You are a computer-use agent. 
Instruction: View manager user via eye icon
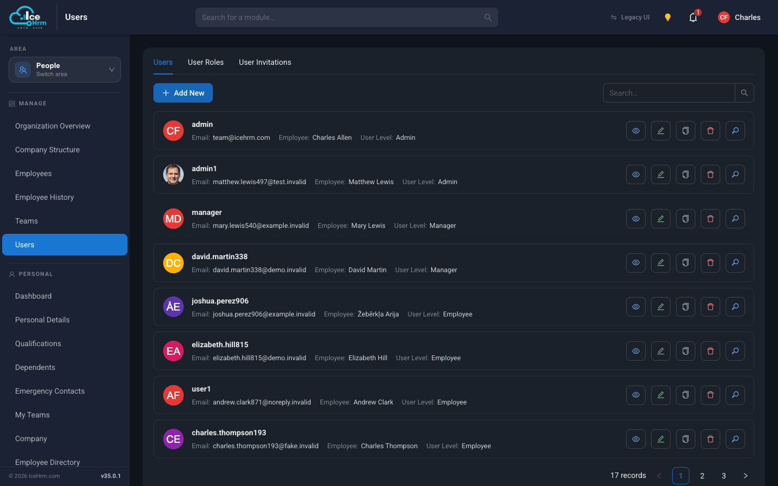pyautogui.click(x=636, y=219)
